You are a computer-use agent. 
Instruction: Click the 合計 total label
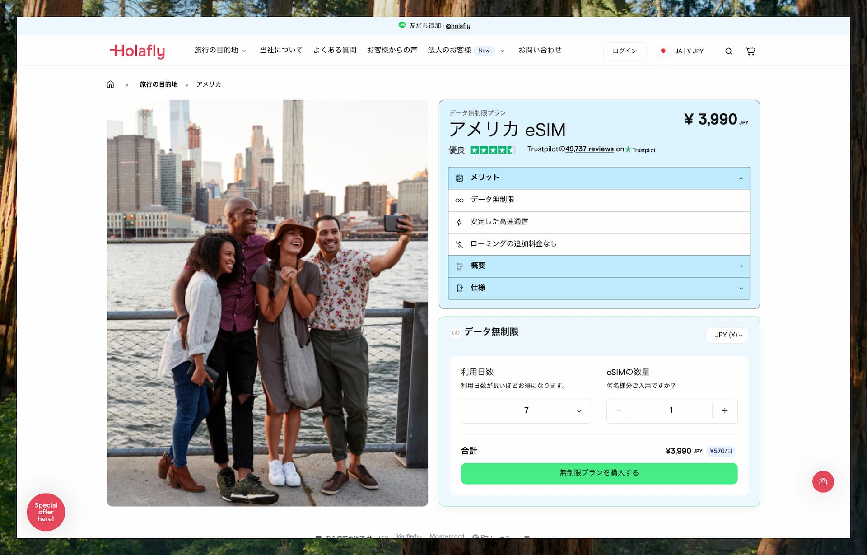click(x=469, y=451)
